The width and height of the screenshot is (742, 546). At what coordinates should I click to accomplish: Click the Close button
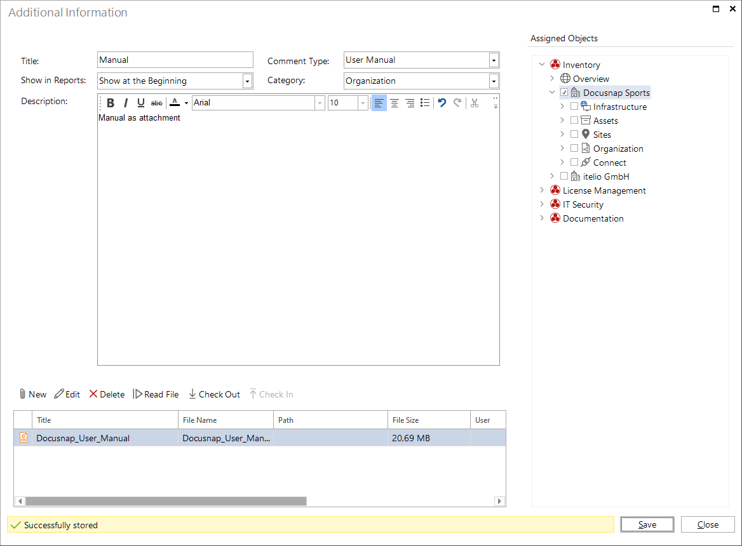coord(708,524)
